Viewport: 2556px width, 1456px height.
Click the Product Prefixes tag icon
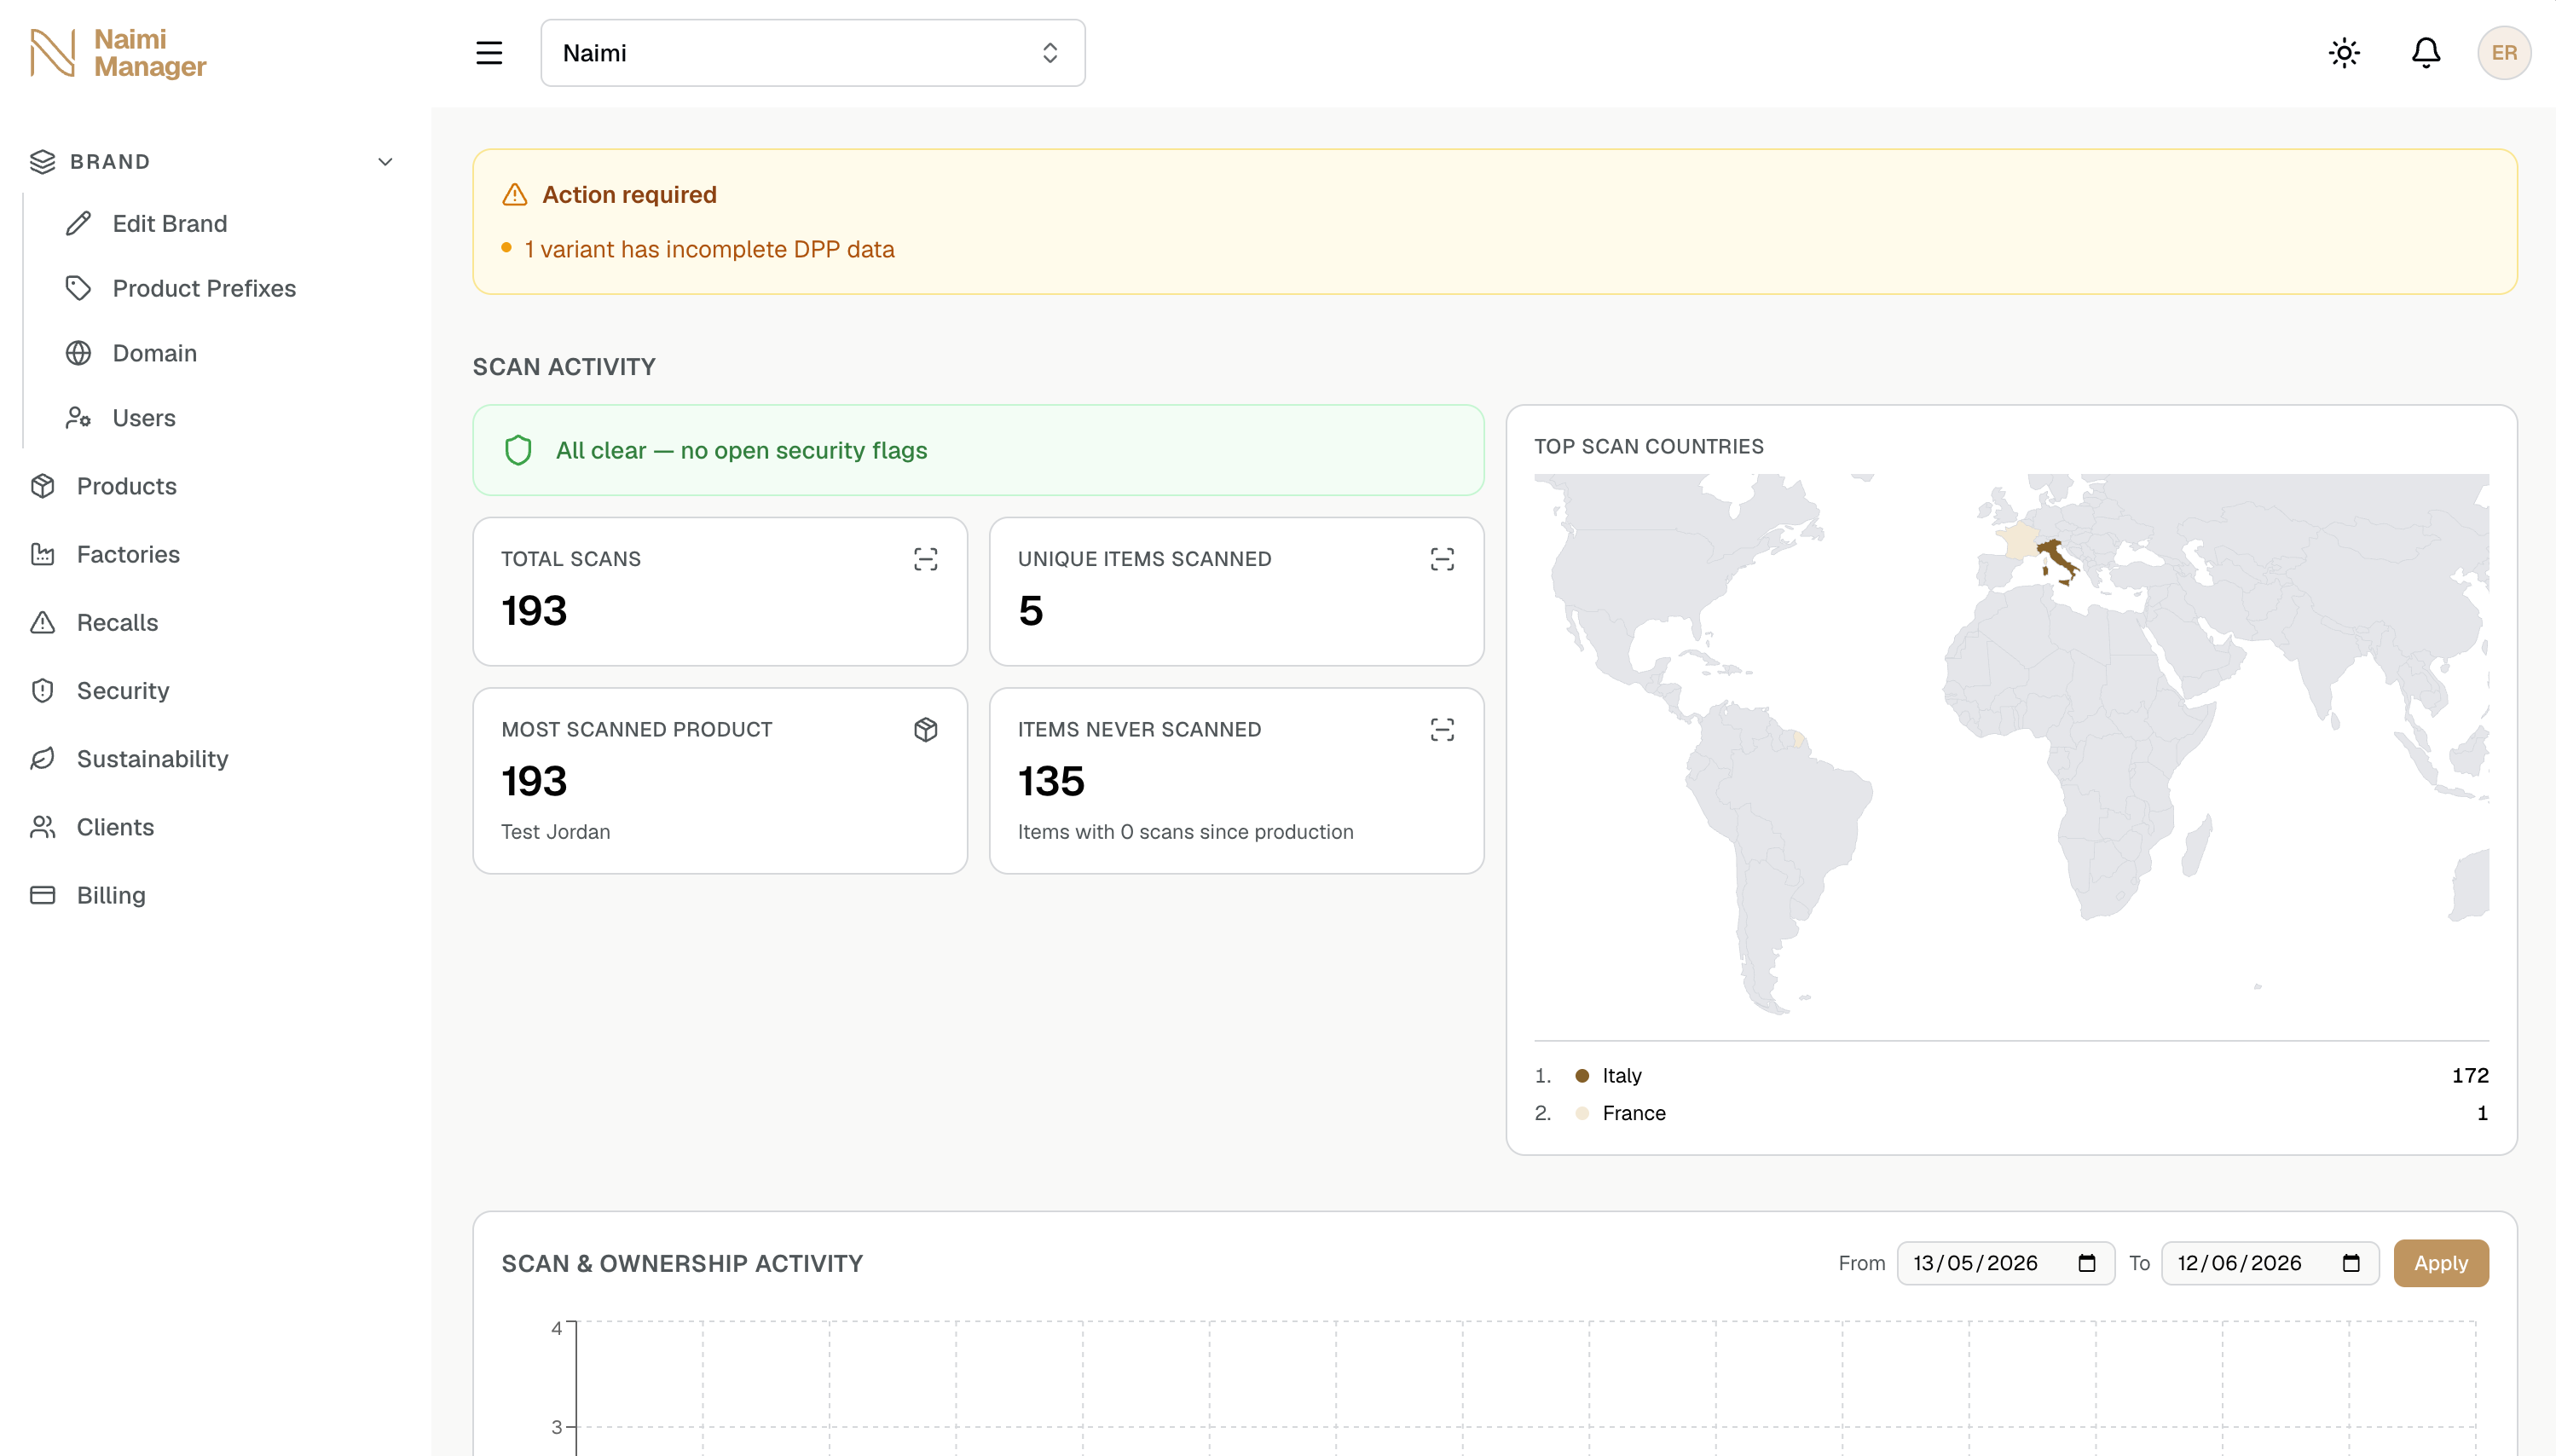click(x=79, y=289)
